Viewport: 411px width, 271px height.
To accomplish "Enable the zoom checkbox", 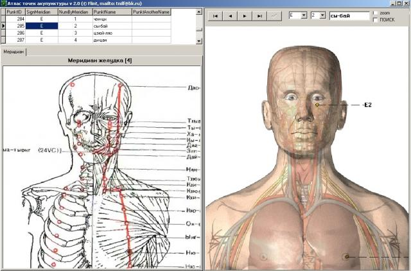I will 375,13.
